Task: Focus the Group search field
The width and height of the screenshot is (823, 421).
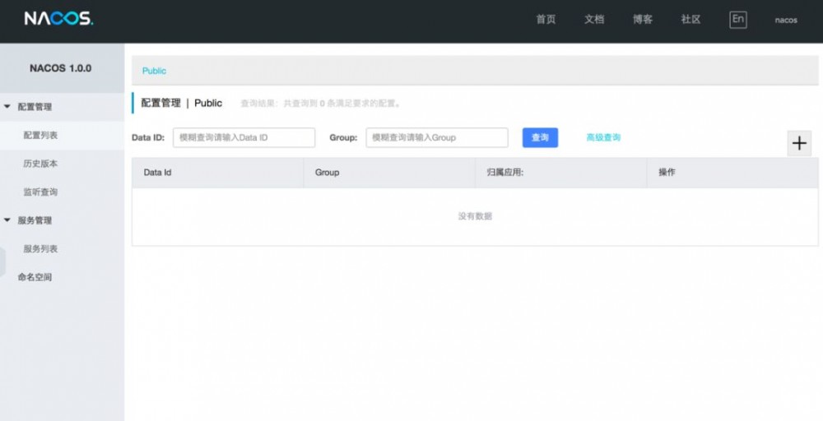Action: (437, 137)
